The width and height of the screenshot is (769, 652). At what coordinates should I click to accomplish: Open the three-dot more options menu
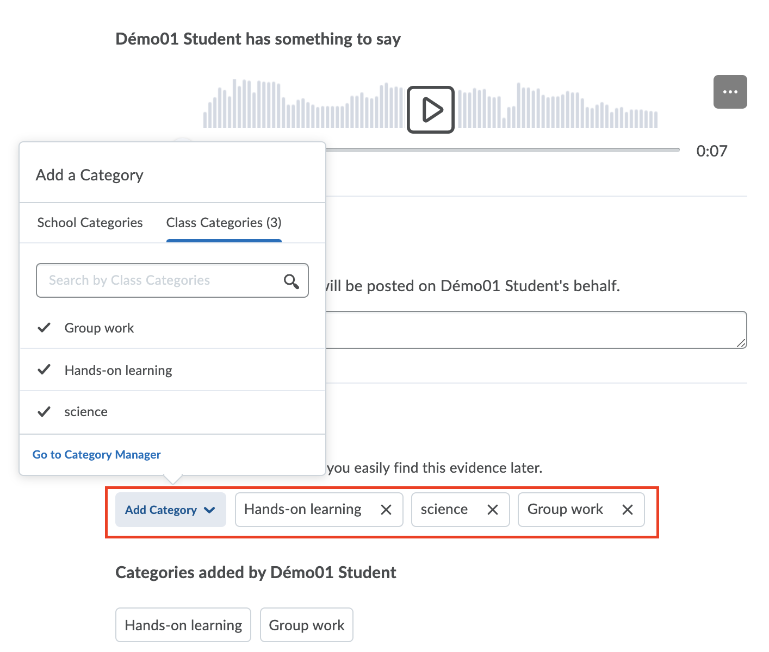pos(730,92)
